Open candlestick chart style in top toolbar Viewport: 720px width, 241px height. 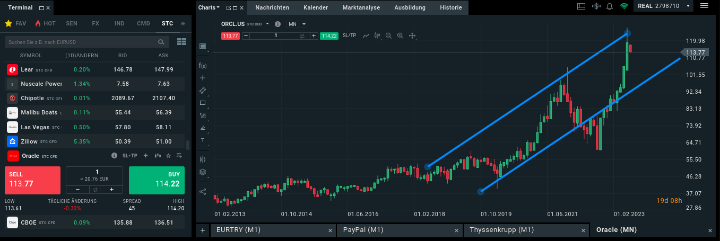pos(377,35)
